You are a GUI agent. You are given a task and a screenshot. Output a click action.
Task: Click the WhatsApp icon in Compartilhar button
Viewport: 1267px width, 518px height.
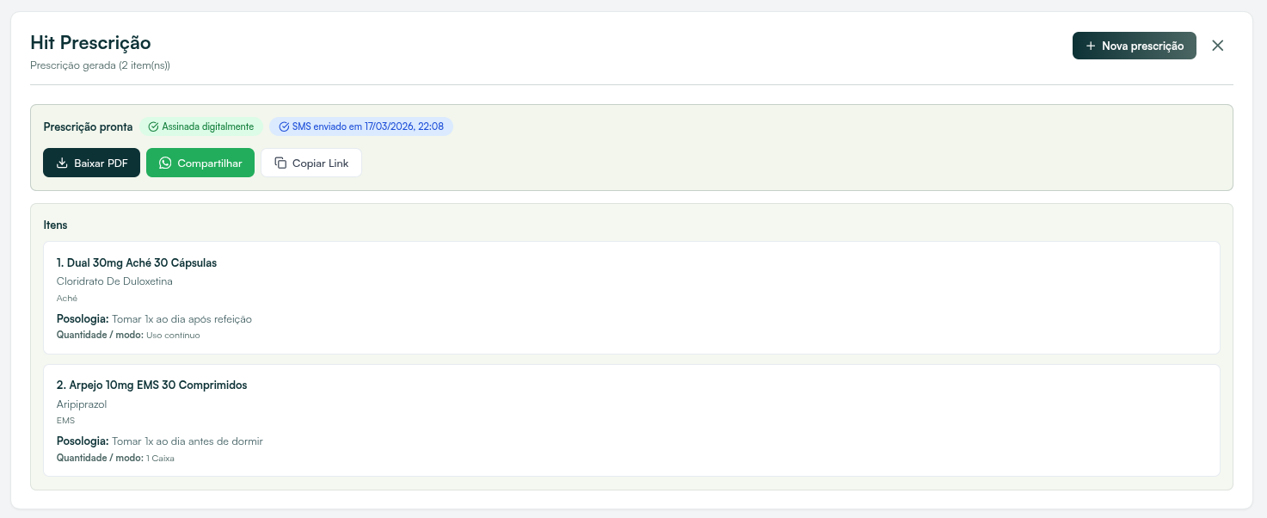165,163
